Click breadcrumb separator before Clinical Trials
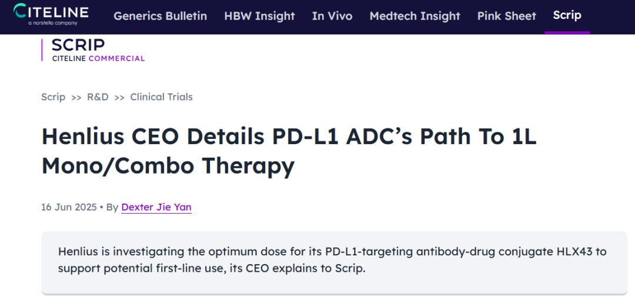The image size is (635, 306). [119, 98]
